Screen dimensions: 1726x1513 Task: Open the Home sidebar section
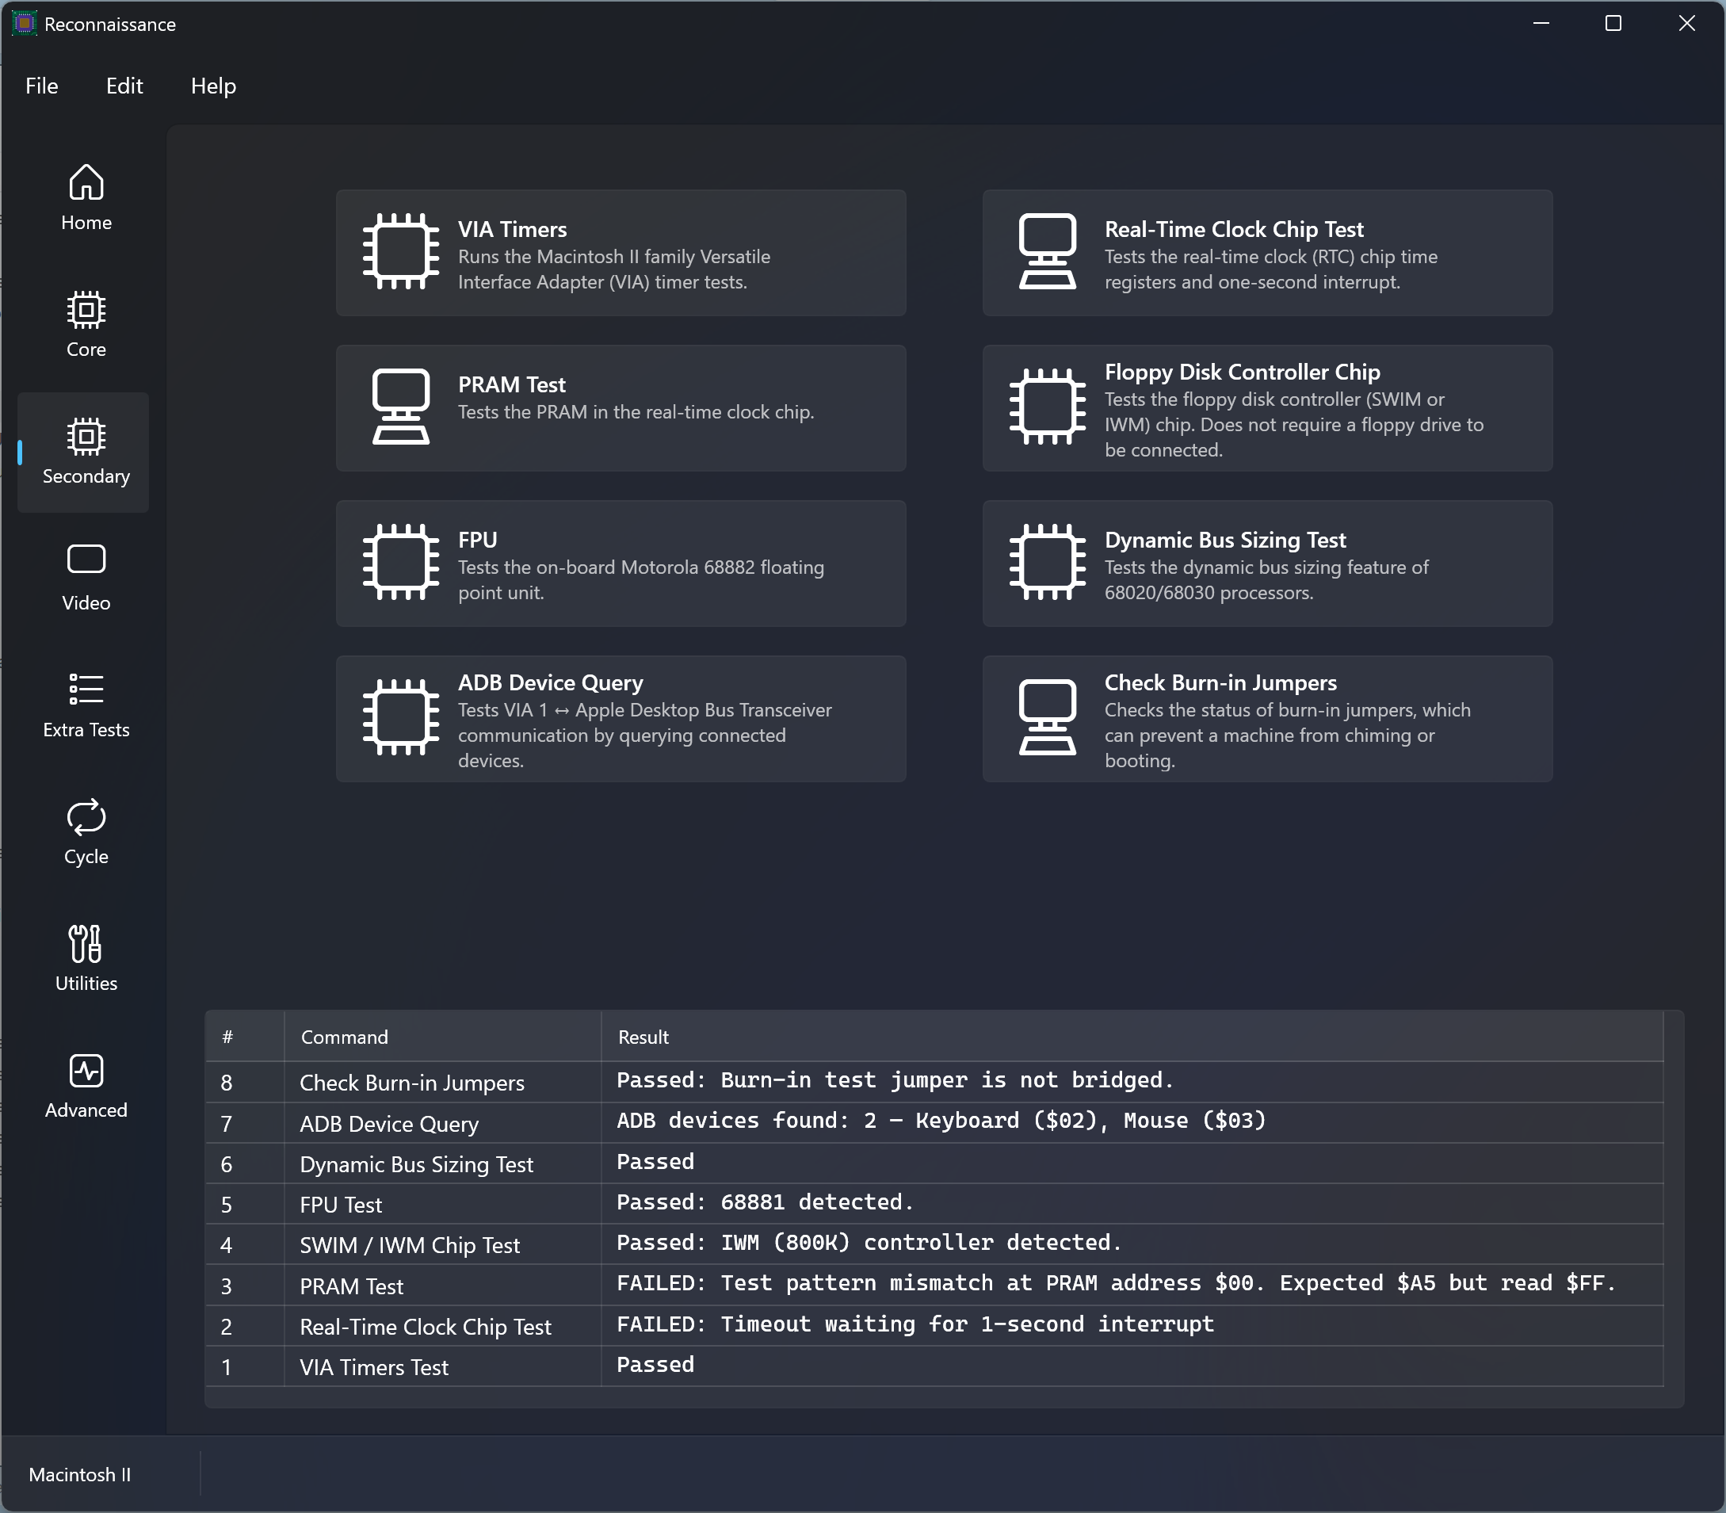point(86,198)
